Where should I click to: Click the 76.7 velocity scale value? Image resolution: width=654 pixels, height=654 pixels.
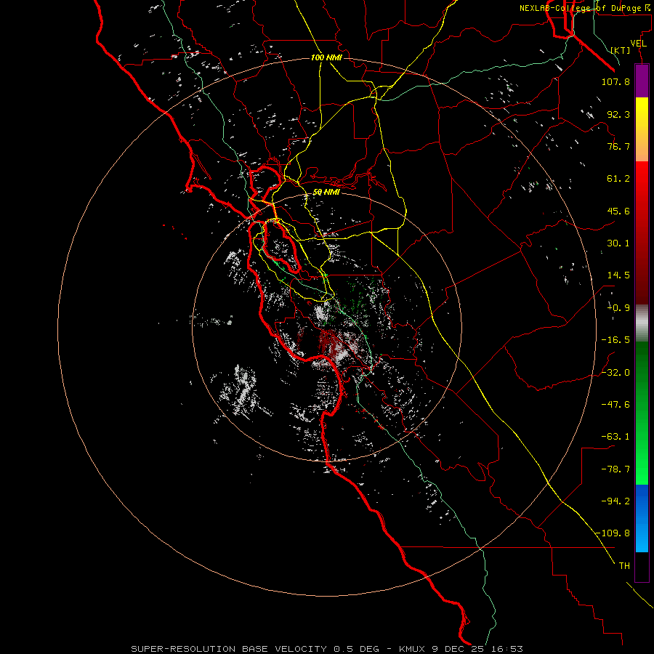pyautogui.click(x=618, y=146)
